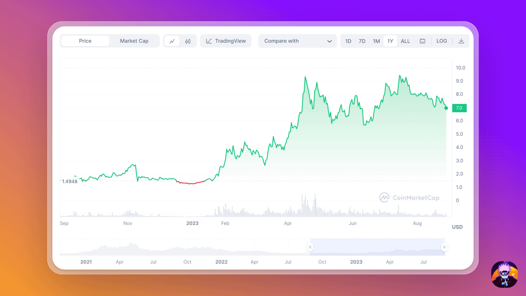Click the 2022 label in the range navigator

(x=221, y=262)
